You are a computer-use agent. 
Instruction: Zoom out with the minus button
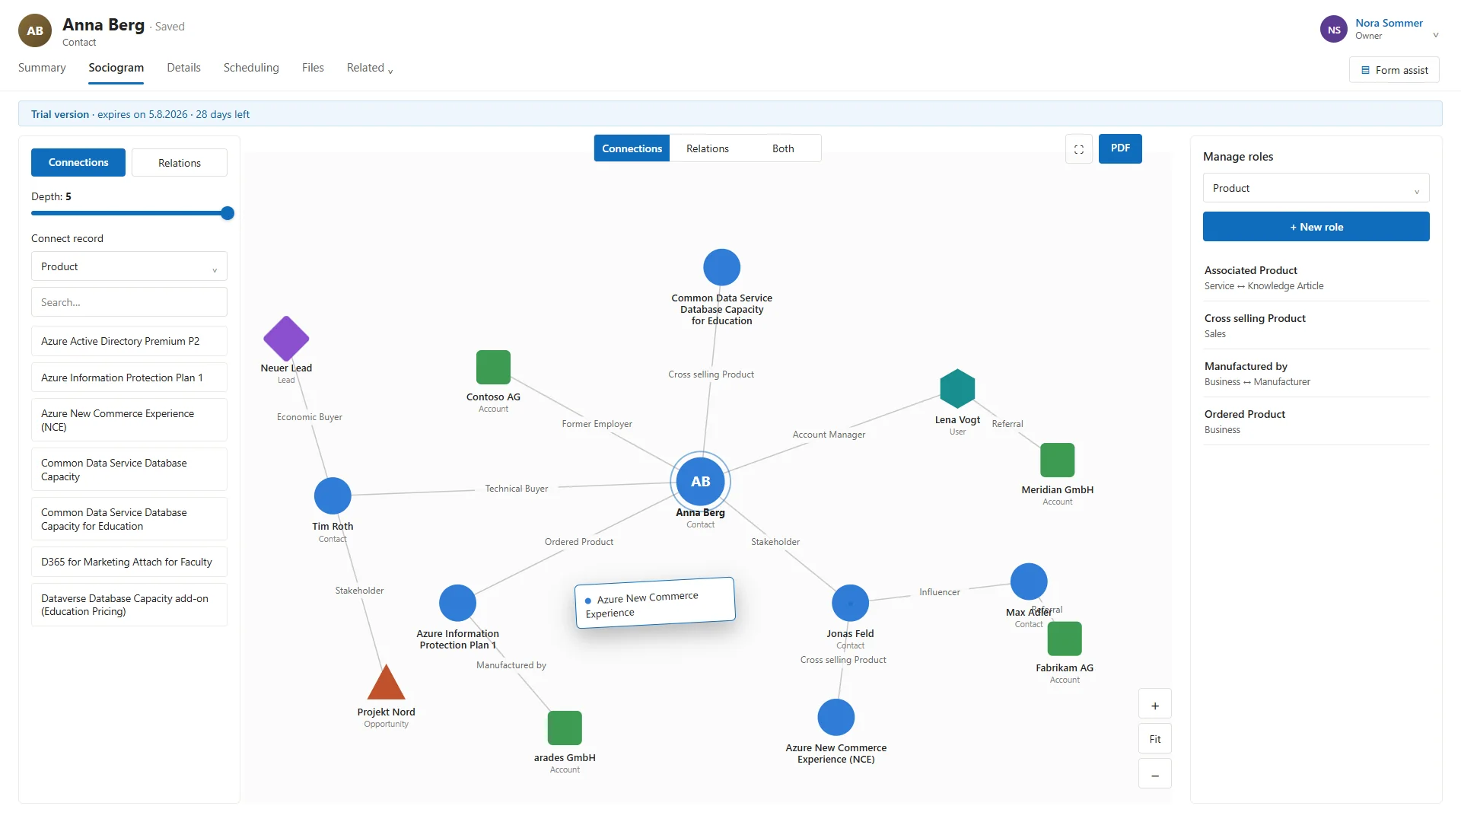[x=1155, y=775]
